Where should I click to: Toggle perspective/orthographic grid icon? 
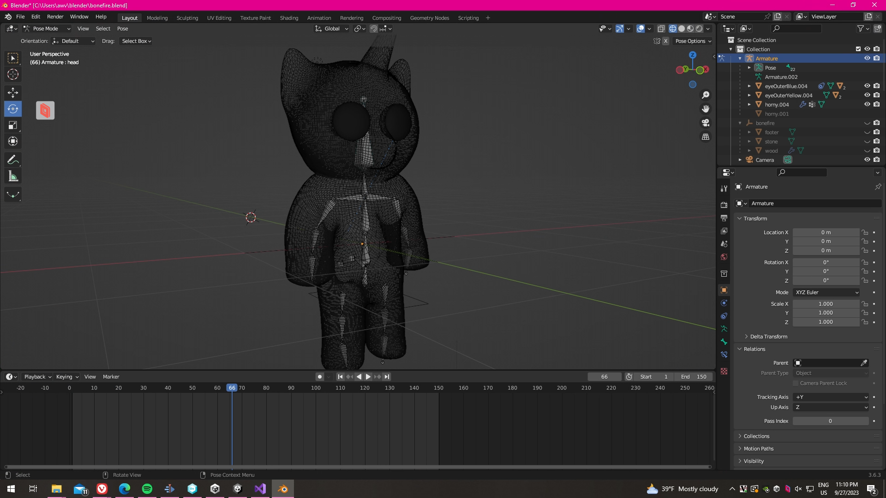pos(706,137)
